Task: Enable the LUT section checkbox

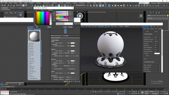Action: point(160,59)
